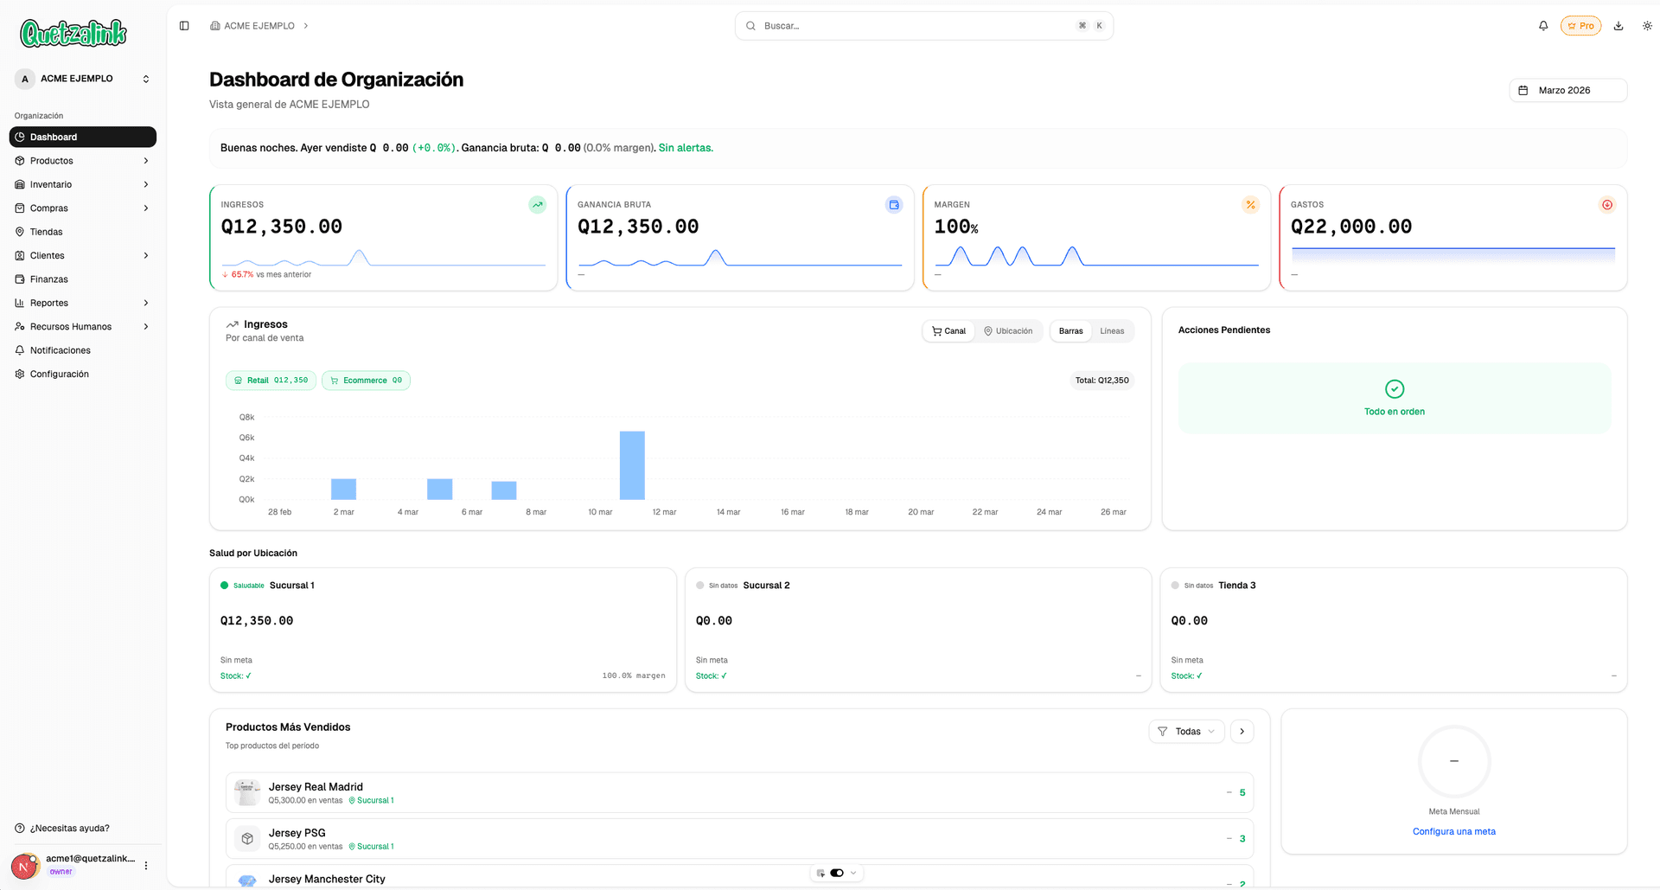Click the download/export icon in the top bar
1660x890 pixels.
[x=1618, y=25]
